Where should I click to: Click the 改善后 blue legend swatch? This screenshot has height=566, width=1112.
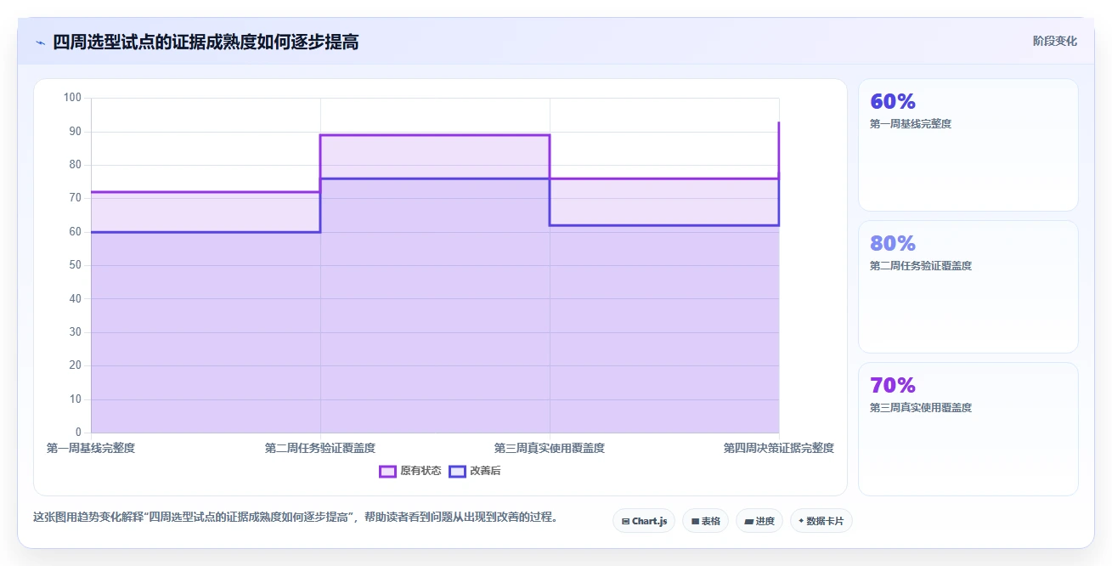coord(457,471)
